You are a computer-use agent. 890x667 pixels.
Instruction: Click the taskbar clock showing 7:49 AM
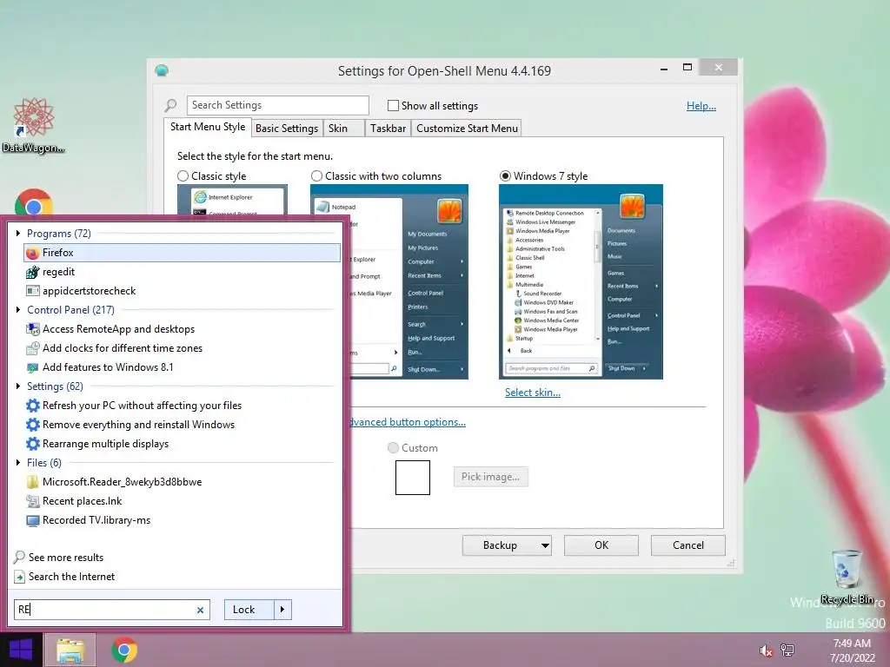coord(852,650)
